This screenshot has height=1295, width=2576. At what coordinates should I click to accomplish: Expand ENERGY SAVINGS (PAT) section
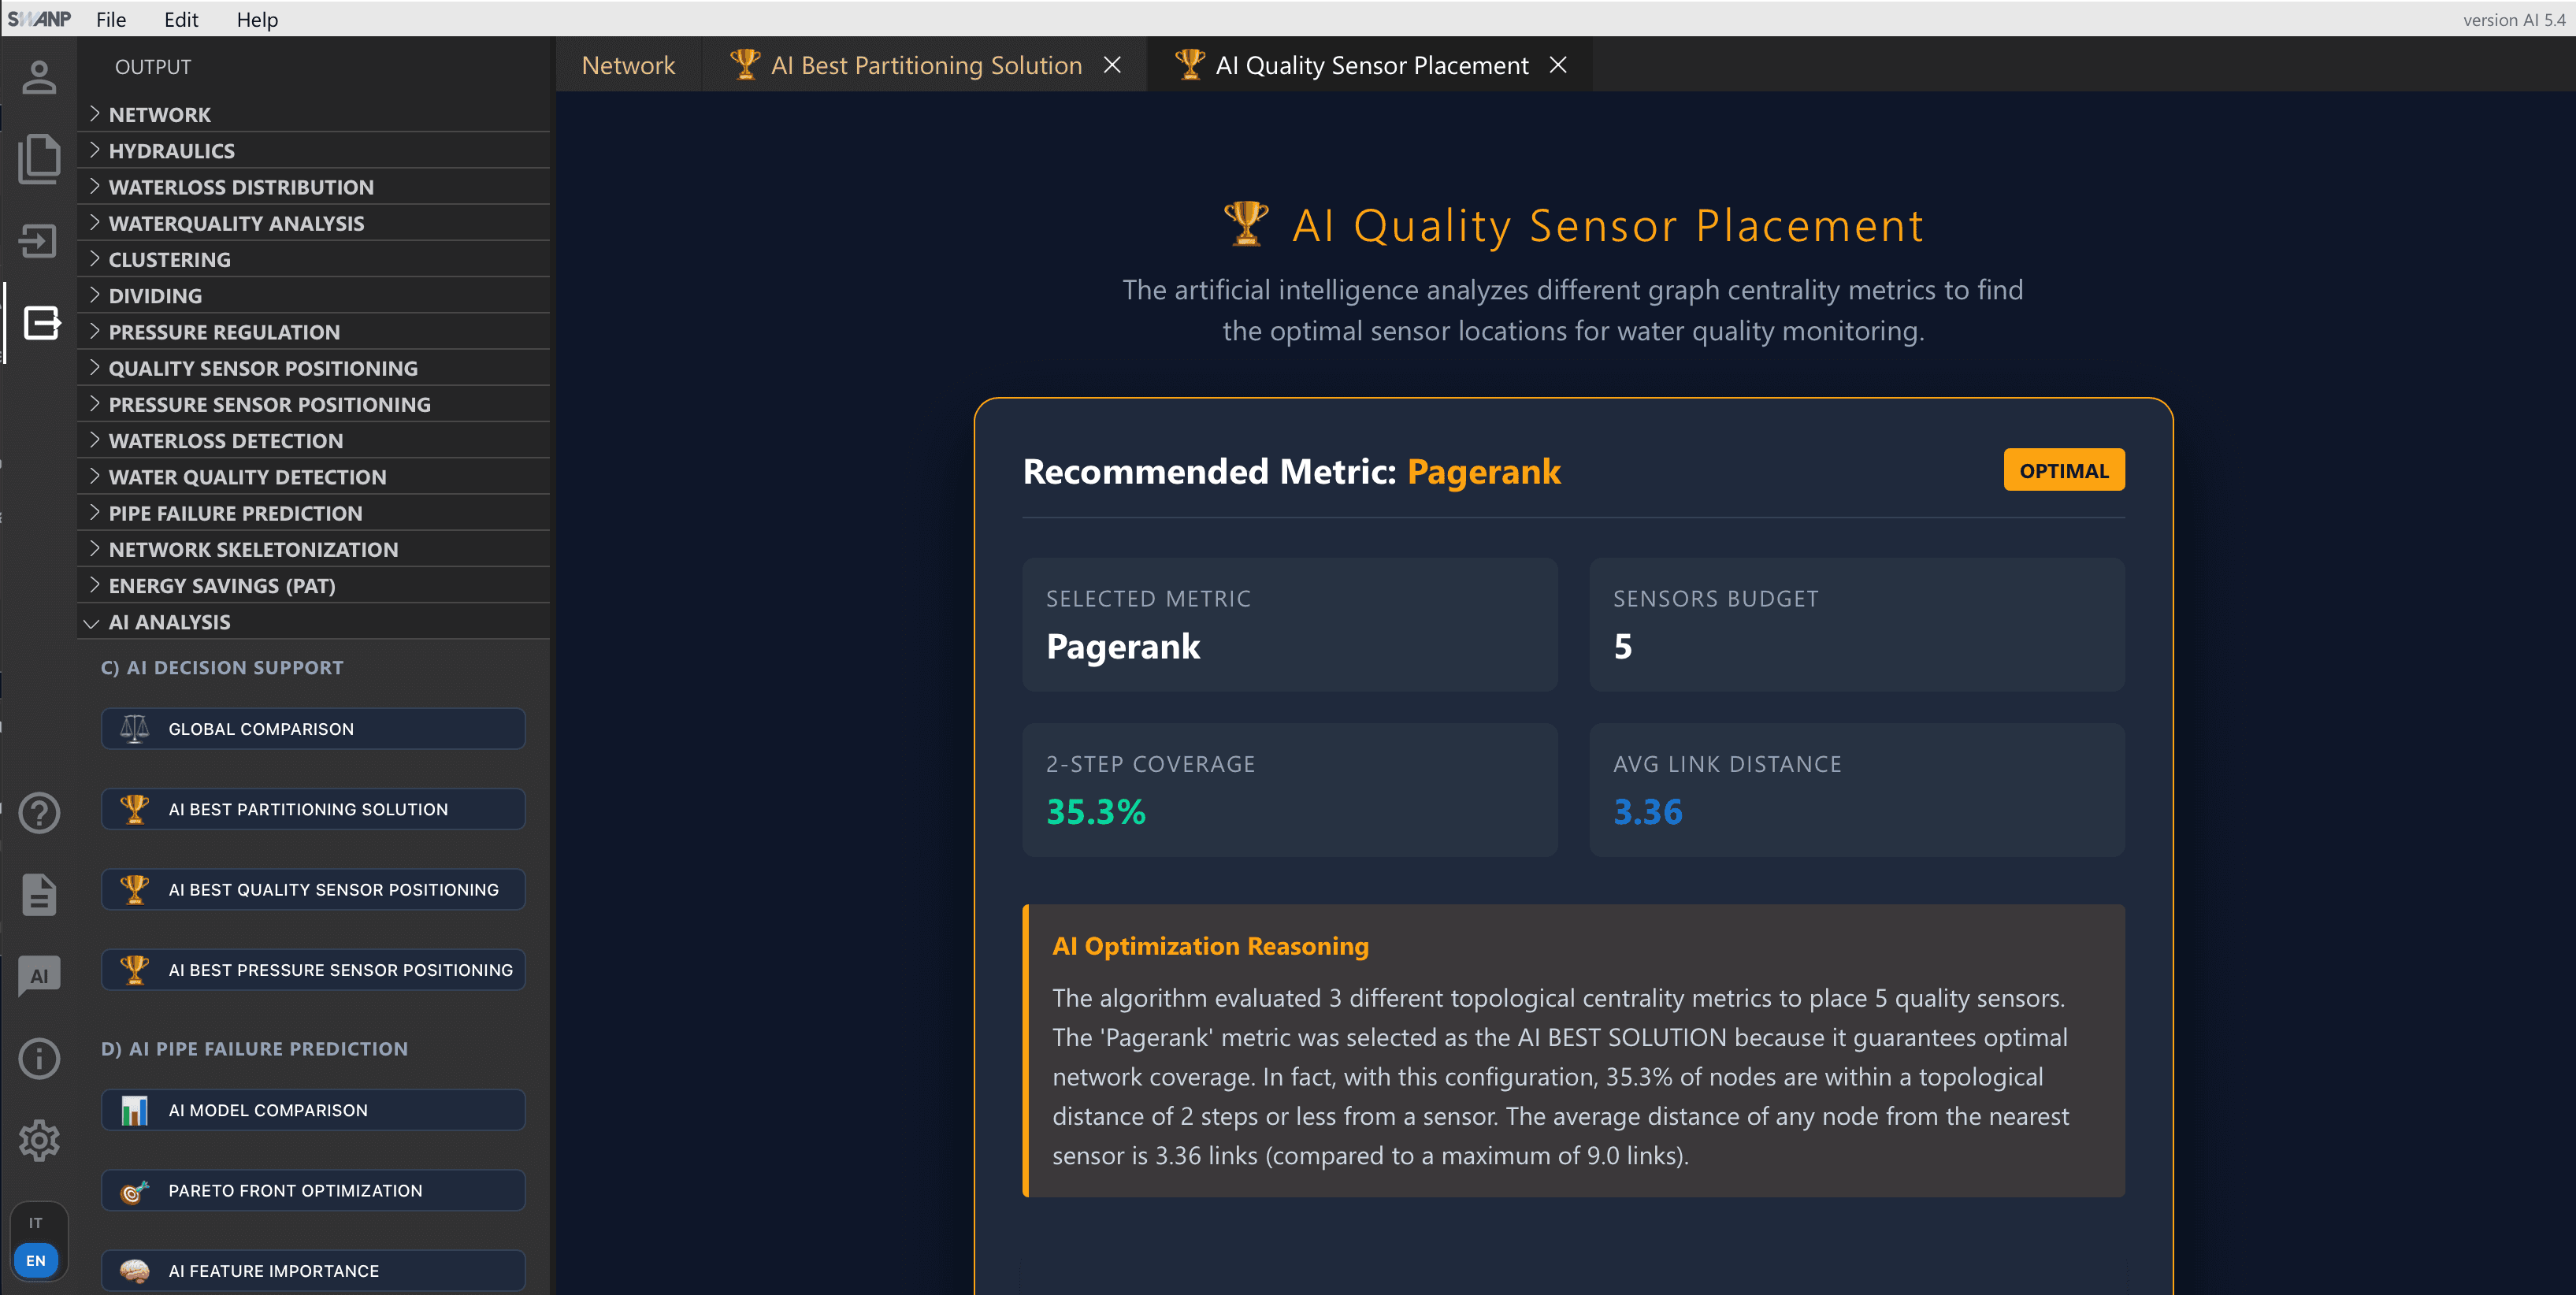click(313, 586)
